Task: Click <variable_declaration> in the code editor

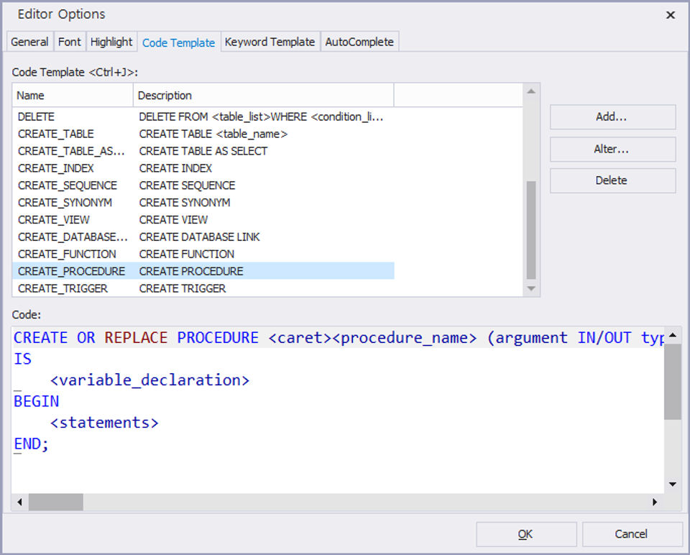Action: [149, 380]
